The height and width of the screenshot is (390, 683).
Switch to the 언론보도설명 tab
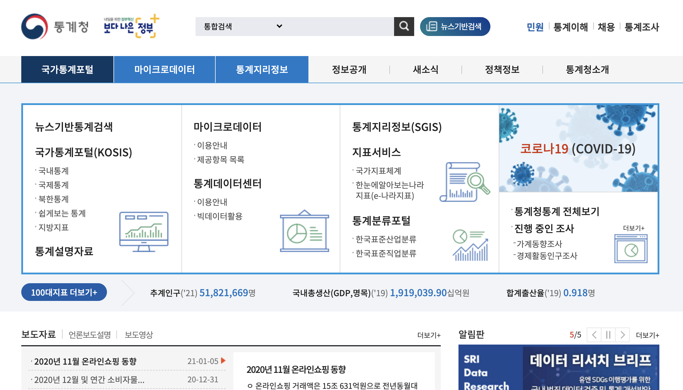coord(90,335)
